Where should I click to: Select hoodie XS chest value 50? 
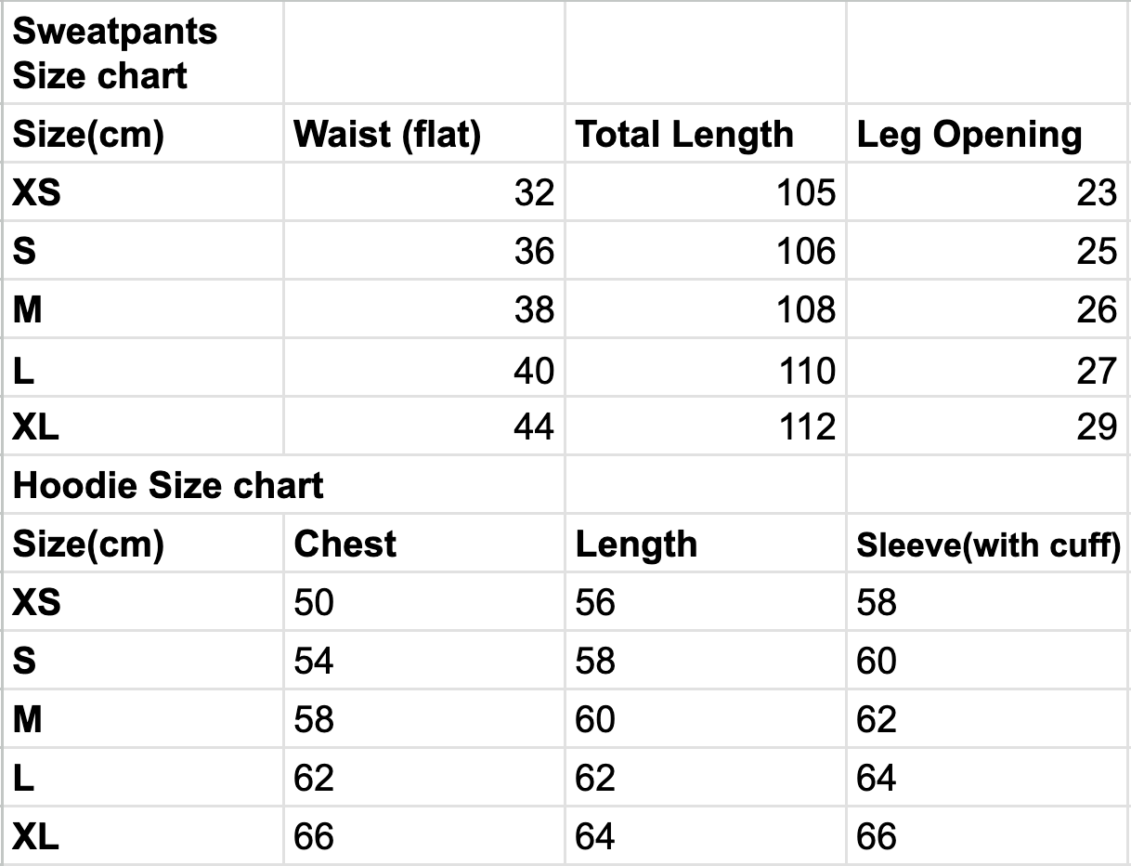point(314,602)
